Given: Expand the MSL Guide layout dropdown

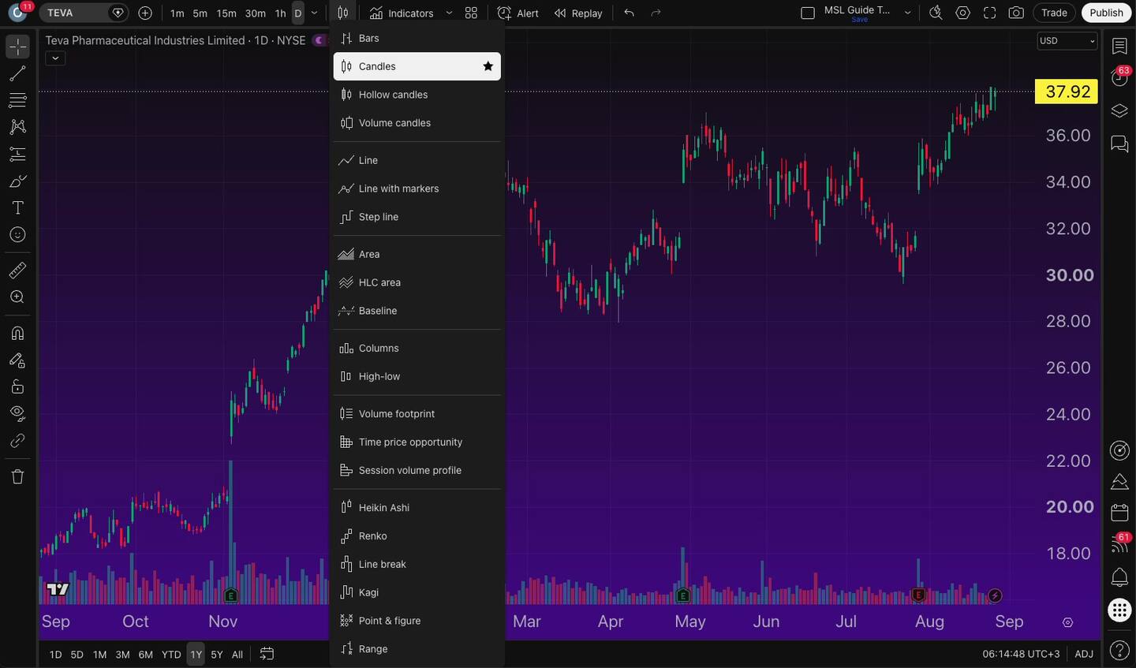Looking at the screenshot, I should point(907,13).
